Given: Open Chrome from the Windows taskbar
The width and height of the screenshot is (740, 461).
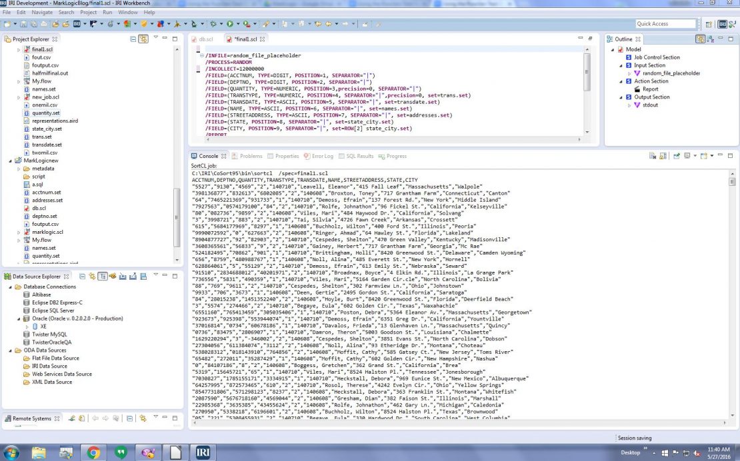Looking at the screenshot, I should pyautogui.click(x=93, y=452).
